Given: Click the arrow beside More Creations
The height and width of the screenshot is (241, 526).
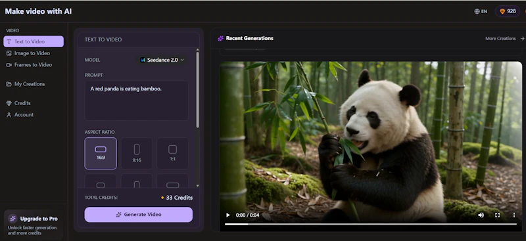Looking at the screenshot, I should 522,39.
